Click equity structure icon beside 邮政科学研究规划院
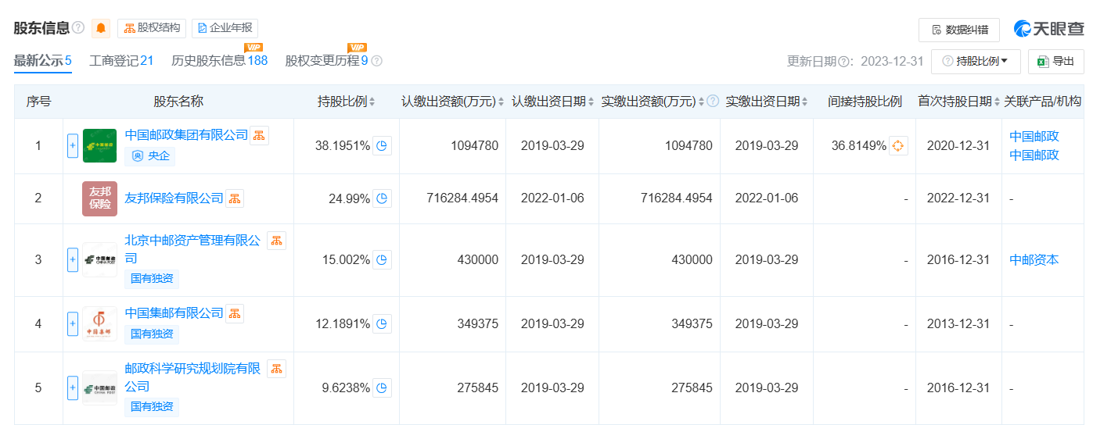Screen dimensions: 1093x425 point(276,369)
